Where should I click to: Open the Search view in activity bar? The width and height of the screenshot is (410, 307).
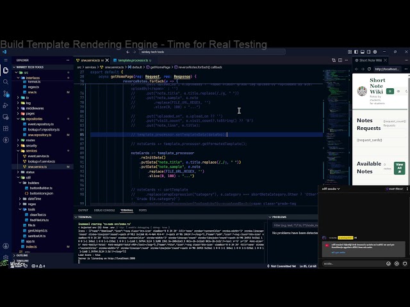pos(6,82)
